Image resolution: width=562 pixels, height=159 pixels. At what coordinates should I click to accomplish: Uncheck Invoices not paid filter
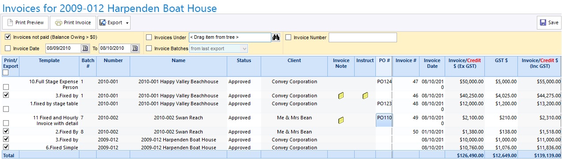point(8,37)
